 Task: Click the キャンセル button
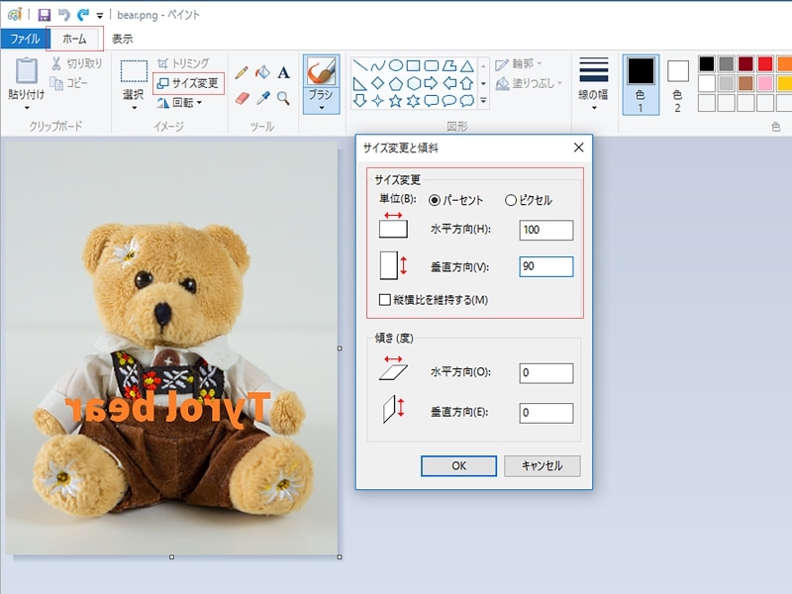tap(542, 466)
